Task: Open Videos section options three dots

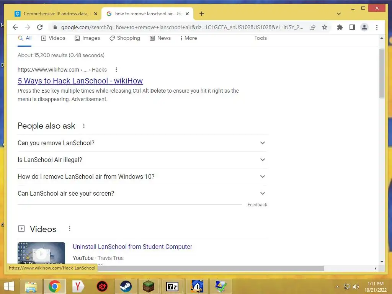Action: [x=70, y=229]
